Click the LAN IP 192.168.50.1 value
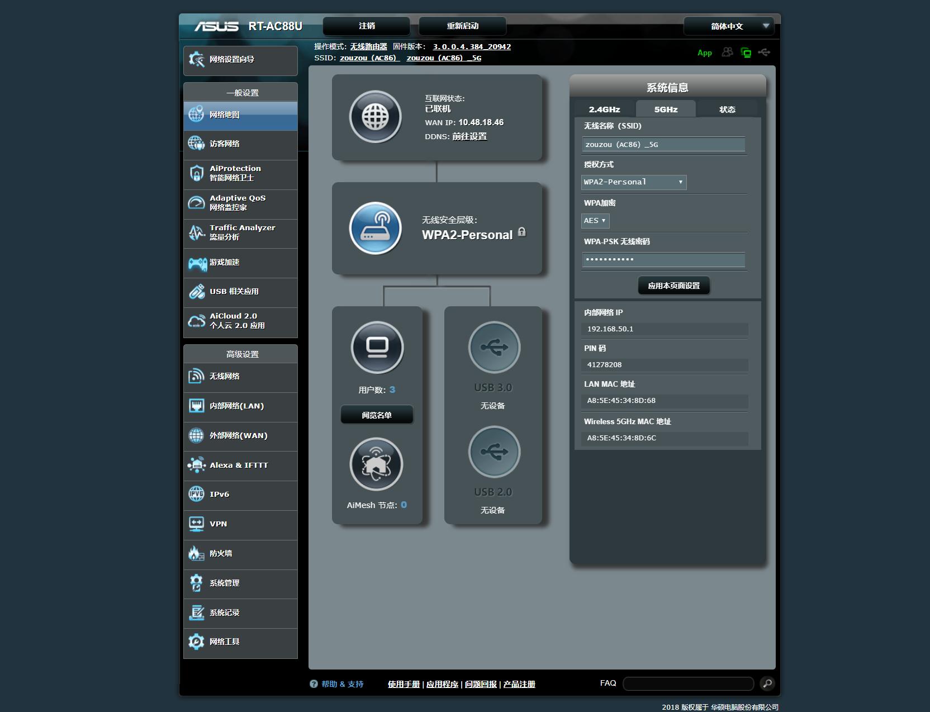 point(610,329)
